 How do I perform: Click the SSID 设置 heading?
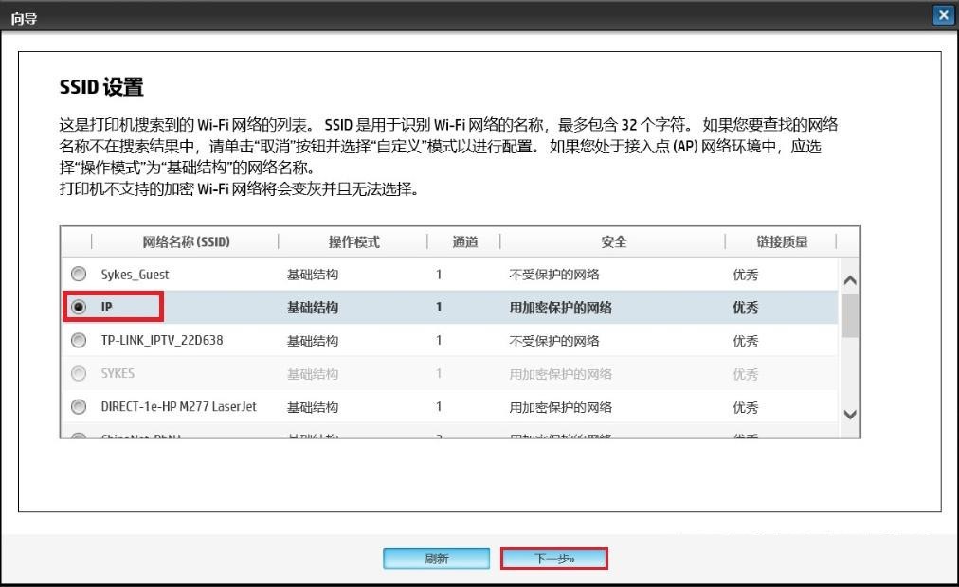[x=101, y=87]
